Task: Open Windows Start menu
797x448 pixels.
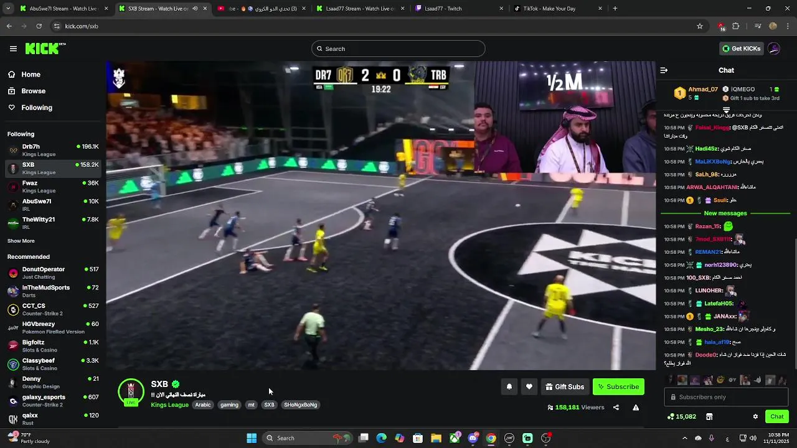Action: [x=252, y=438]
